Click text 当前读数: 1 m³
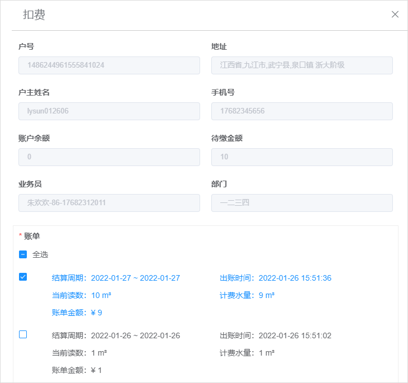Image resolution: width=408 pixels, height=383 pixels. [79, 353]
